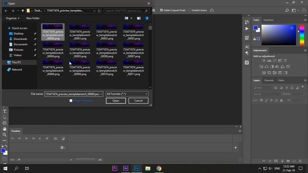The width and height of the screenshot is (308, 173).
Task: Toggle layer filtering on/off switch
Action: coord(303,87)
